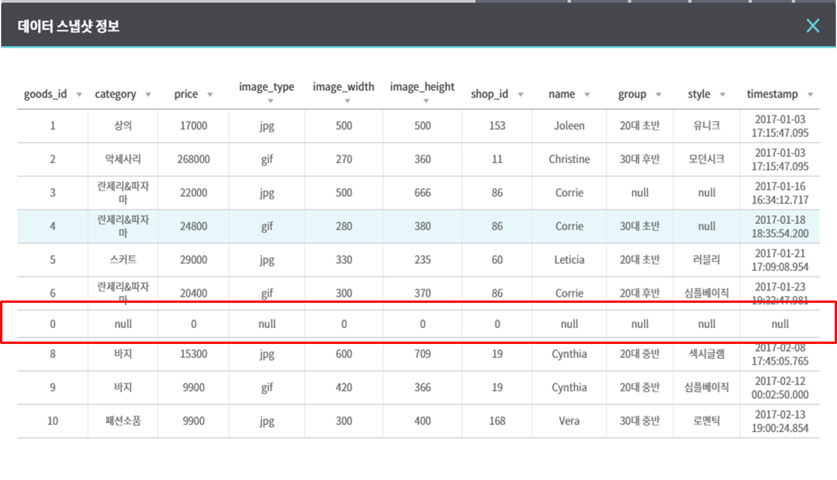Click the price cell 20400
This screenshot has width=837, height=480.
pyautogui.click(x=193, y=294)
